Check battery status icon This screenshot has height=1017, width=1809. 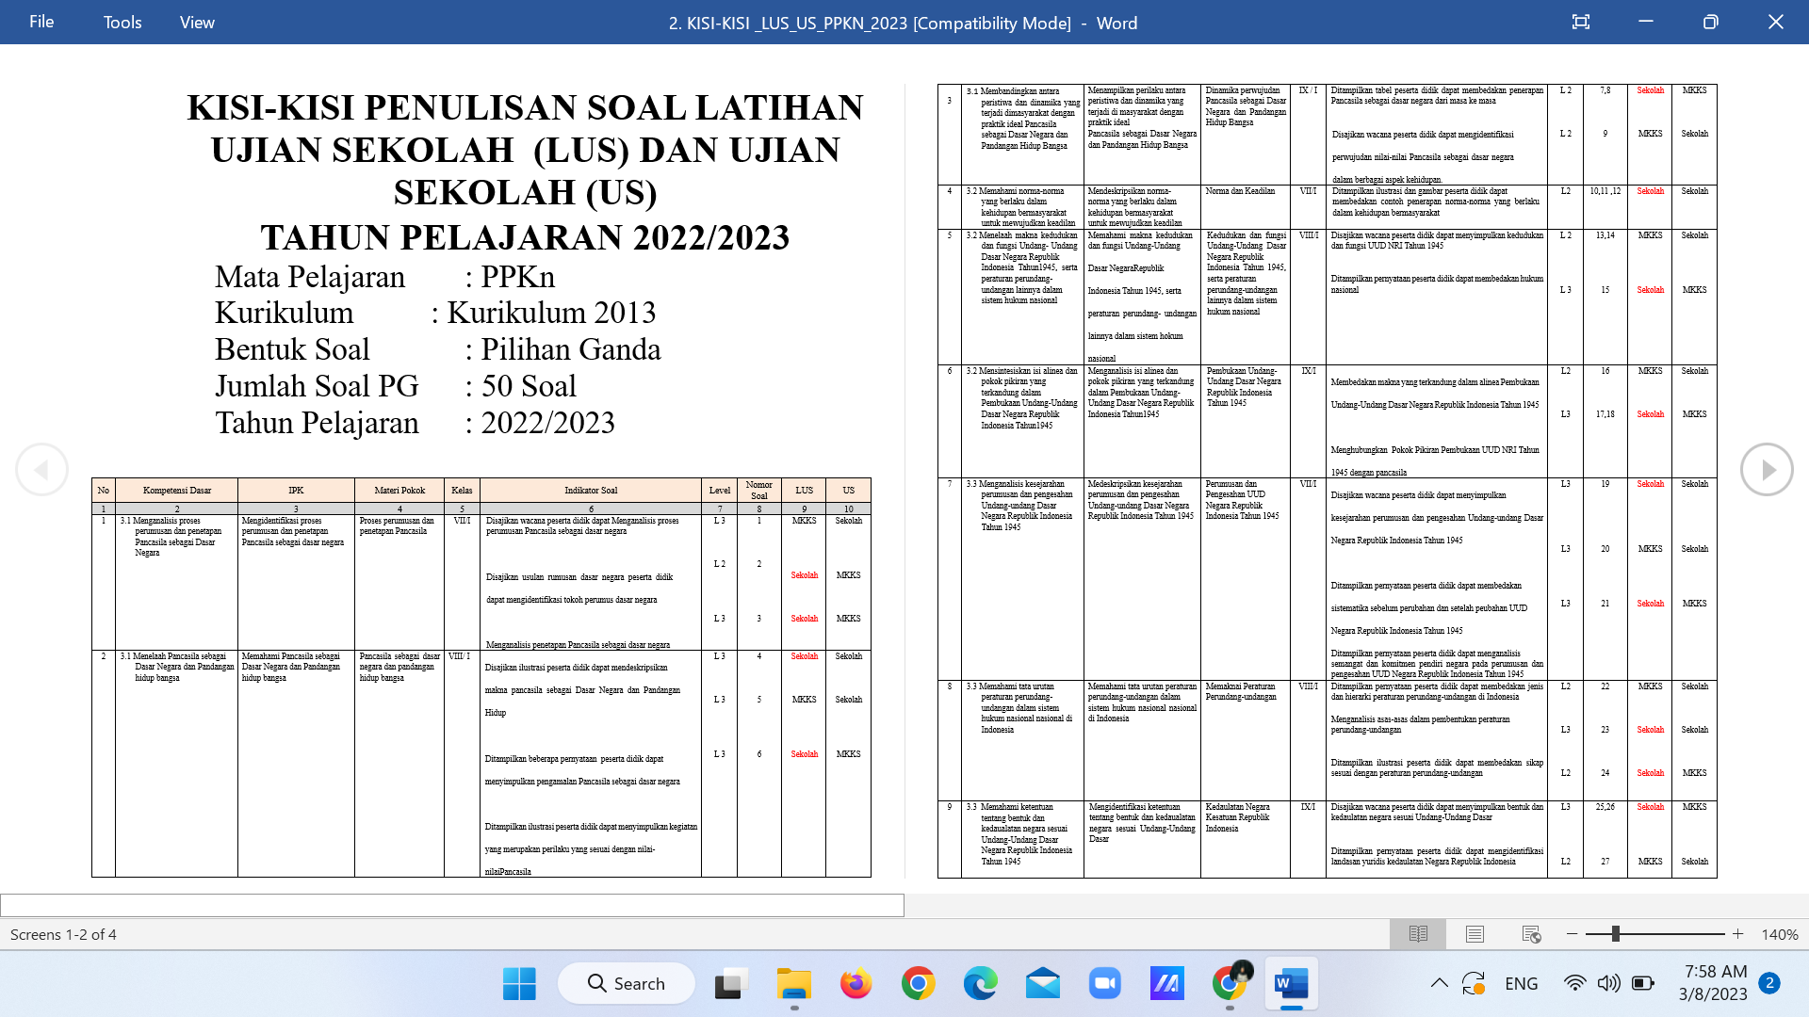click(1643, 984)
